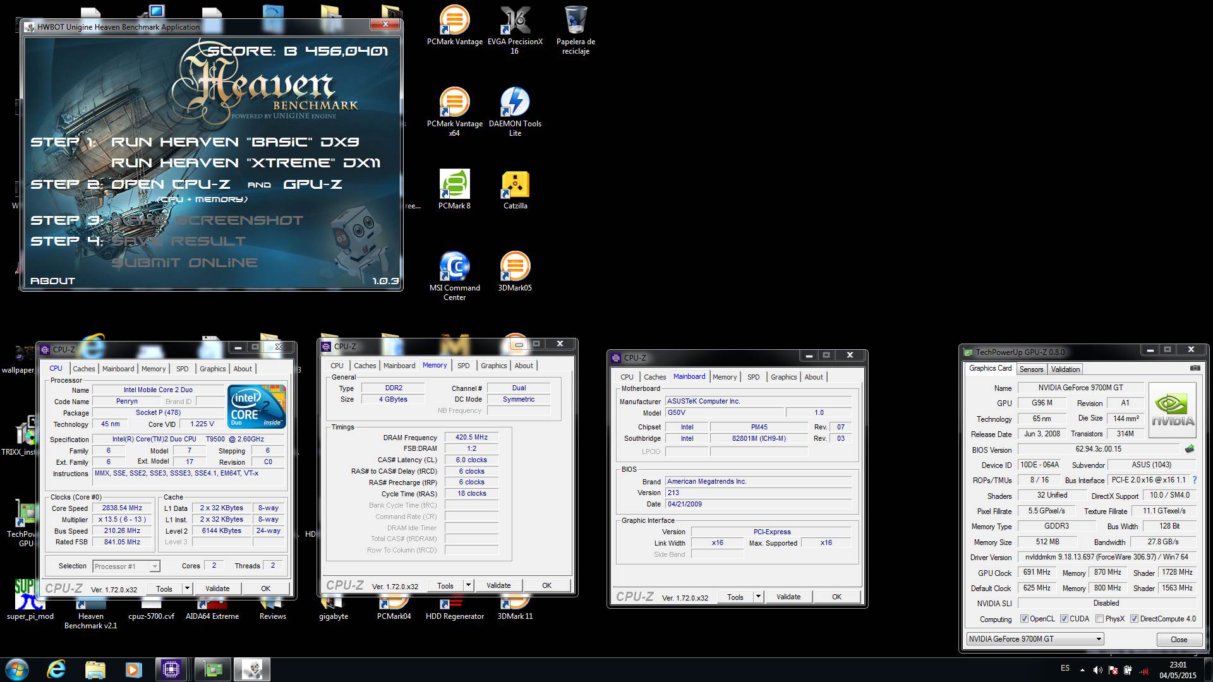Switch to CPU-Z taskbar button
The height and width of the screenshot is (682, 1213).
[x=171, y=669]
